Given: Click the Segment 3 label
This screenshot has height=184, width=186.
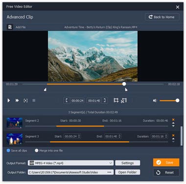Looking at the screenshot, I should point(32,136).
